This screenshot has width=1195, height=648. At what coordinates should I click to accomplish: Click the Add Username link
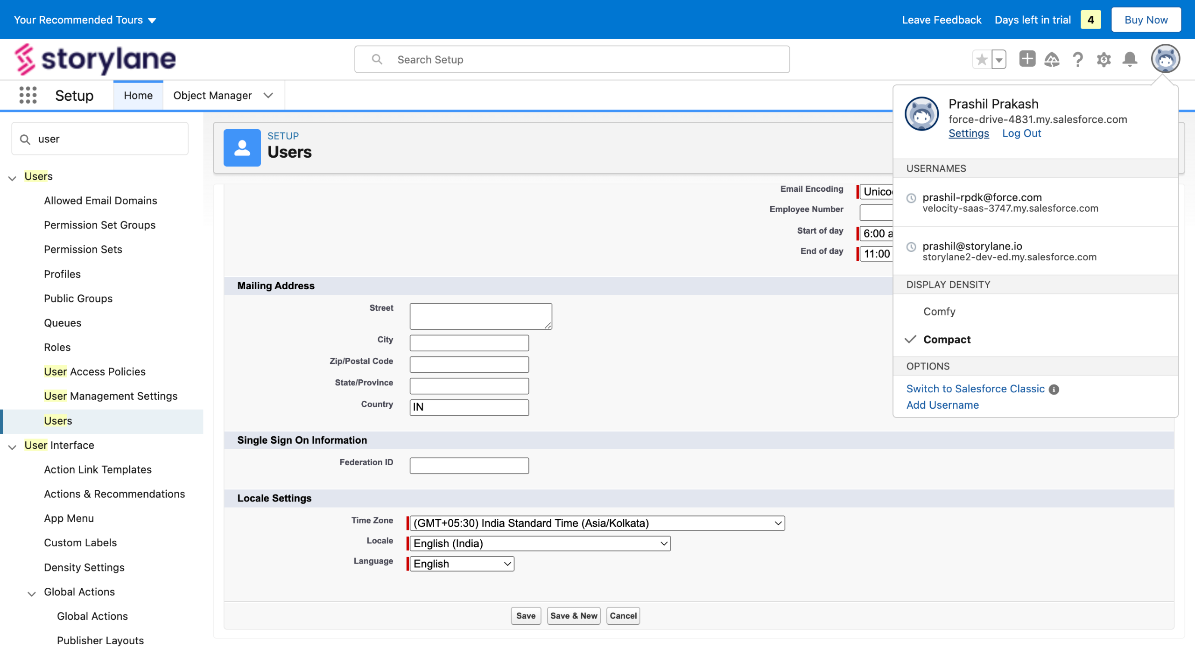pyautogui.click(x=942, y=405)
